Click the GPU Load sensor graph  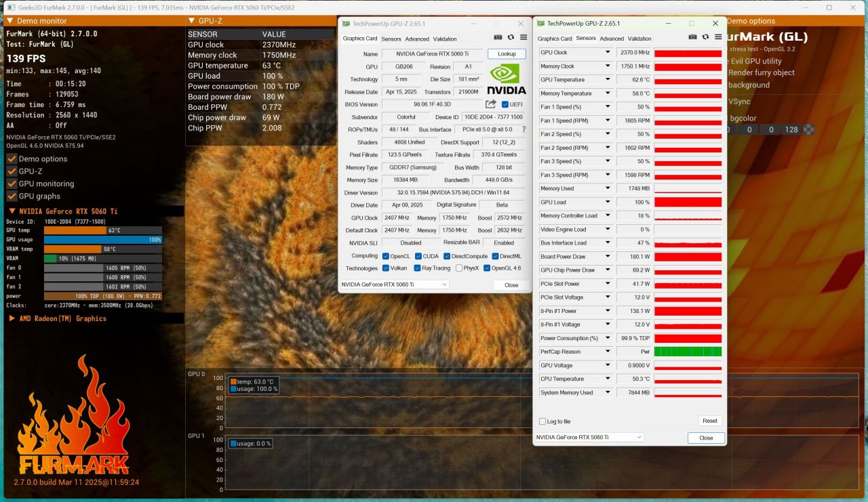(x=688, y=202)
